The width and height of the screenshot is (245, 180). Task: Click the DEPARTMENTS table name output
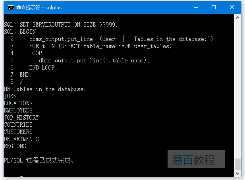coord(21,139)
